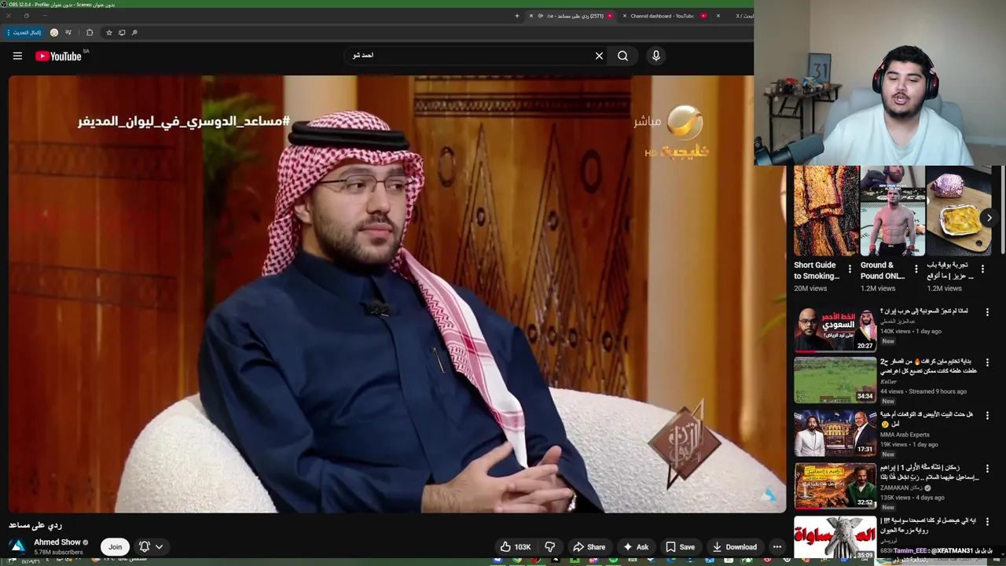This screenshot has height=566, width=1006.
Task: Open Ground & Pound short thumbnail
Action: pyautogui.click(x=892, y=211)
